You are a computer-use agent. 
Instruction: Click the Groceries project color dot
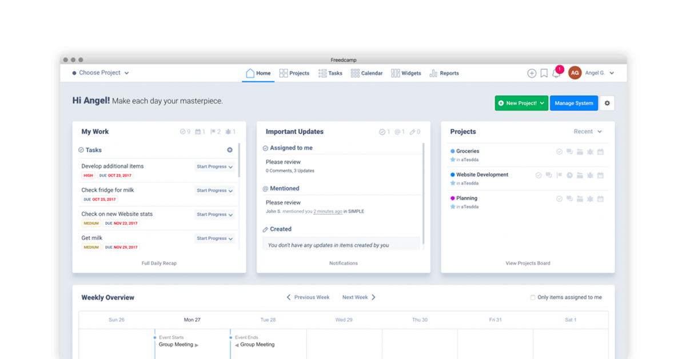pos(453,151)
